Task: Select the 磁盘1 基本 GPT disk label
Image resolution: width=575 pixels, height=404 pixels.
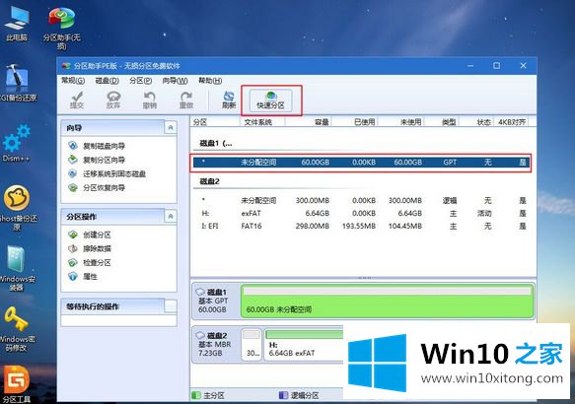Action: (216, 302)
